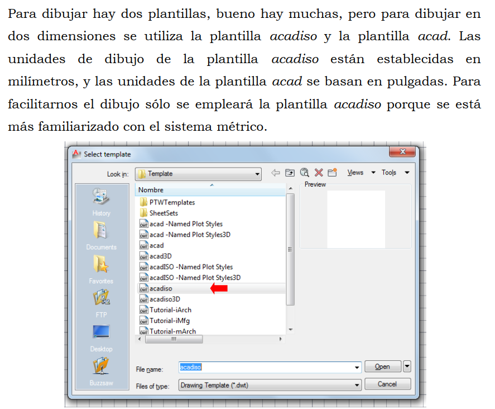495x409 pixels.
Task: Open the arrow next to Open button
Action: tap(407, 367)
